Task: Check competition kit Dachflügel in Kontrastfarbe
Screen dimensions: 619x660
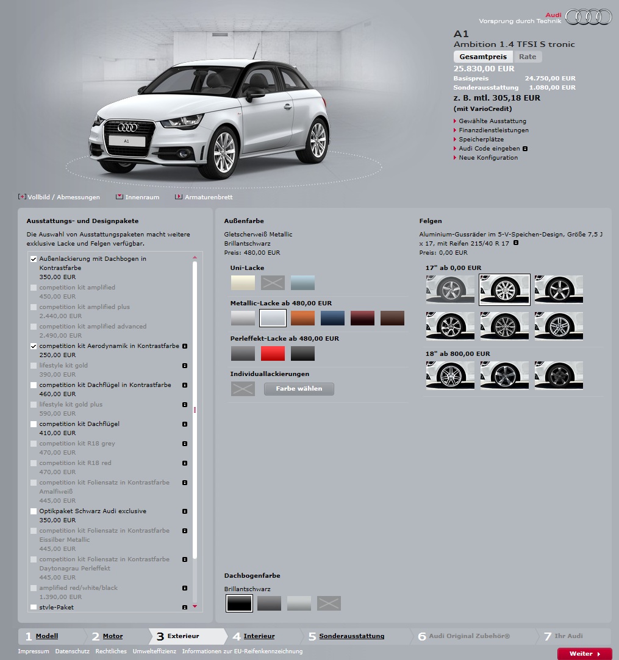Action: 34,385
